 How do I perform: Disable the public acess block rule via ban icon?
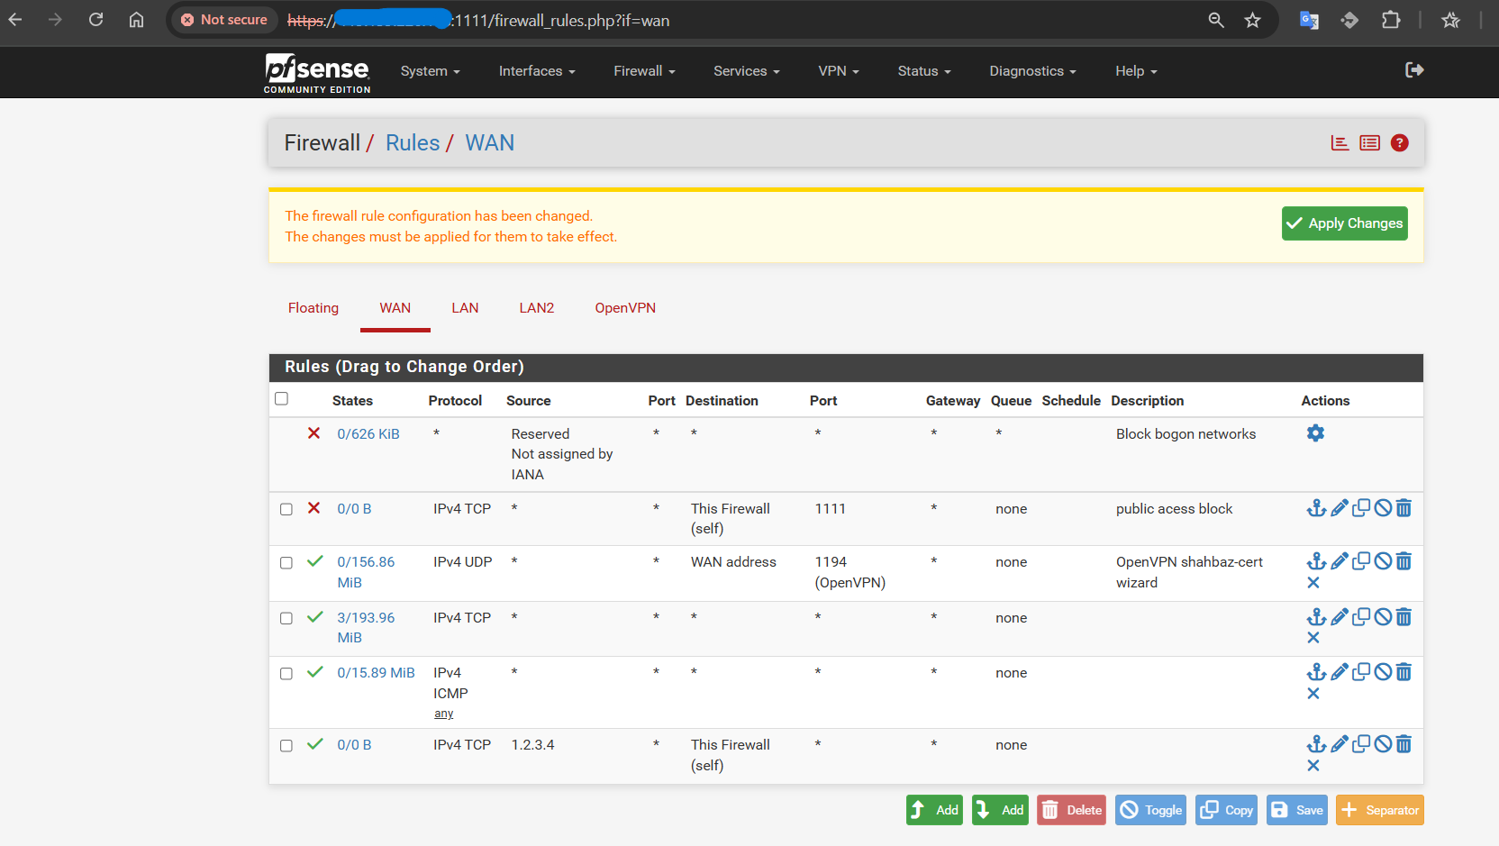1383,508
